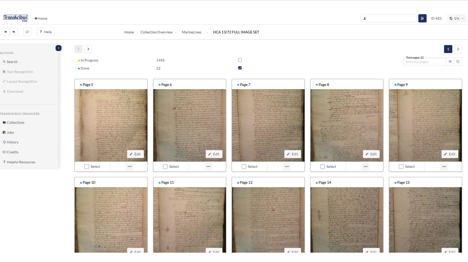
Task: Open Collections in the organizer sidebar
Action: click(x=15, y=123)
